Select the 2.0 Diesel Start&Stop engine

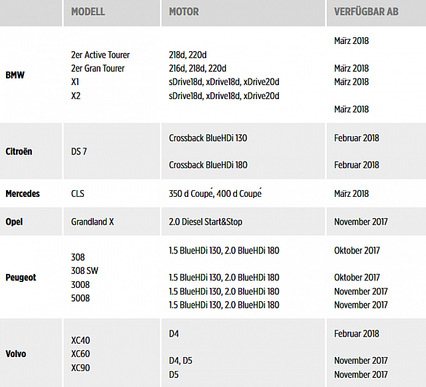pos(206,221)
